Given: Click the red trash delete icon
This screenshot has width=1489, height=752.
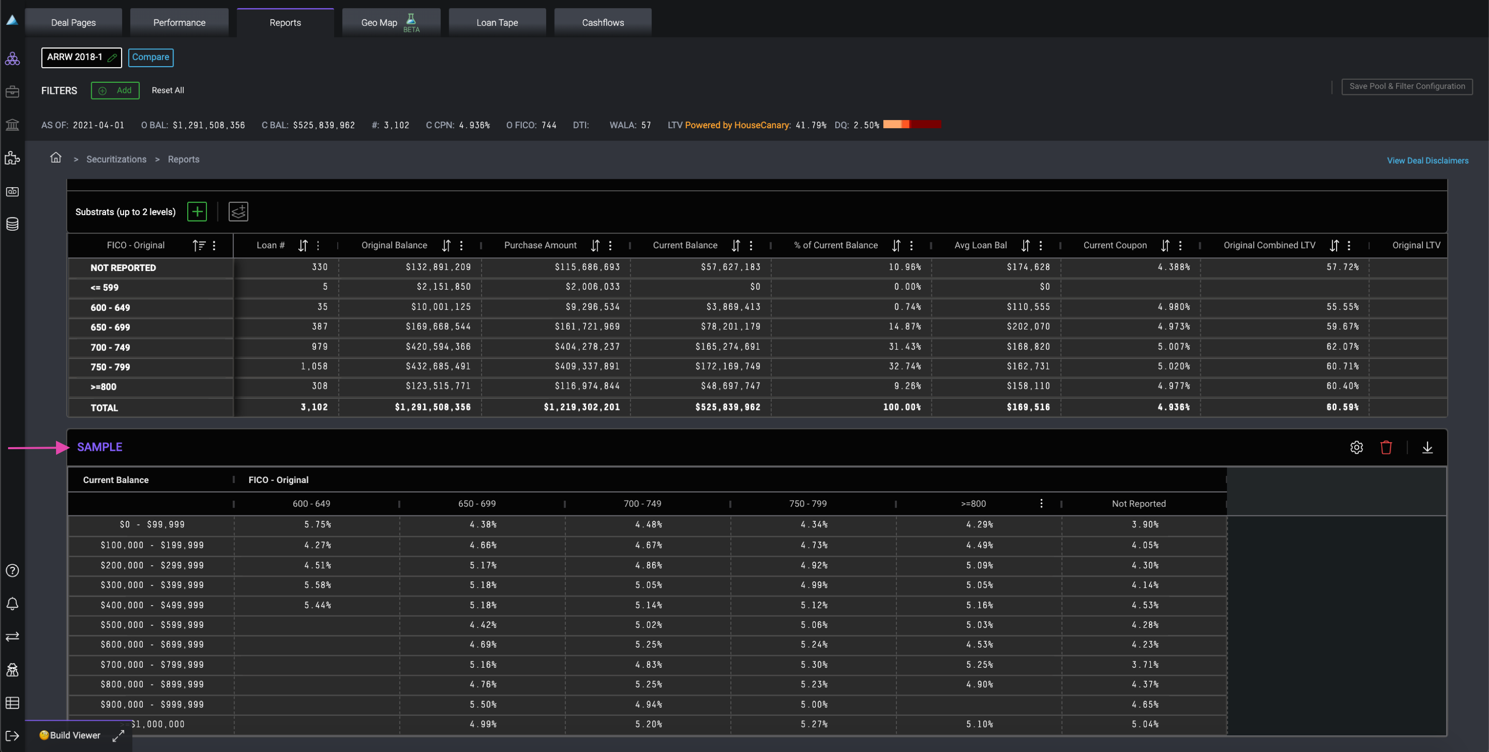Looking at the screenshot, I should click(x=1386, y=447).
